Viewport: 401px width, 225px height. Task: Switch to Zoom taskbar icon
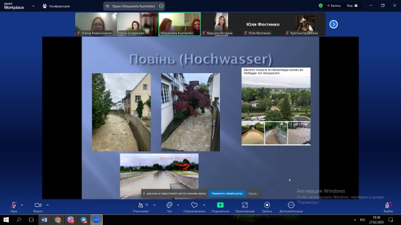click(x=96, y=219)
